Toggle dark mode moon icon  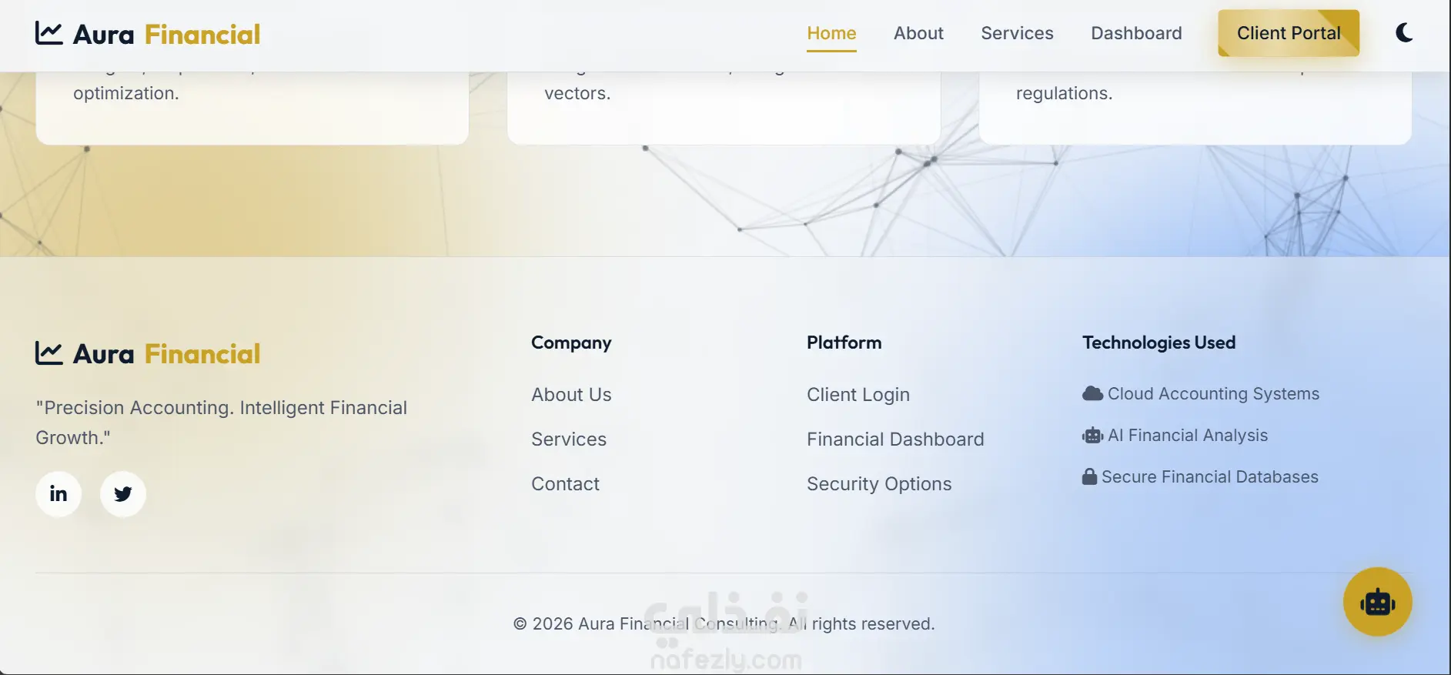click(x=1404, y=33)
